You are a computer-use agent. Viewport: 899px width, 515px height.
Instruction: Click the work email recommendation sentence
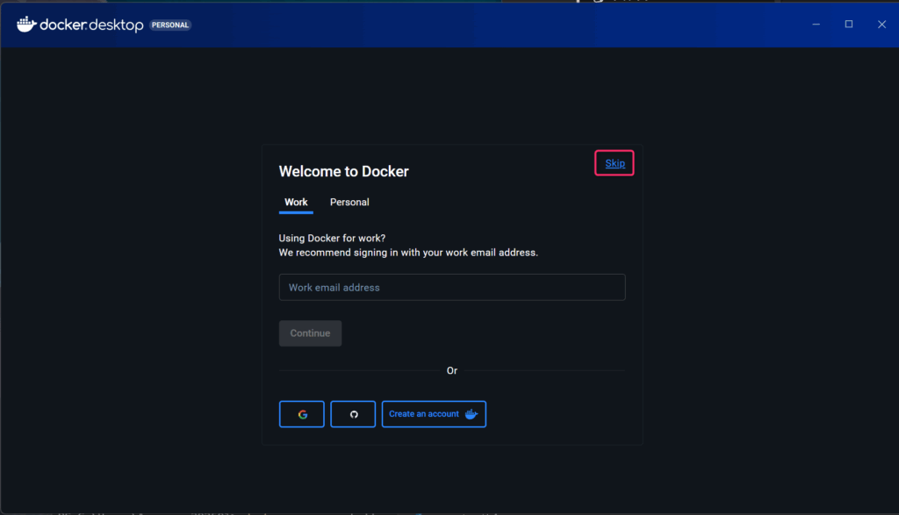(x=407, y=253)
